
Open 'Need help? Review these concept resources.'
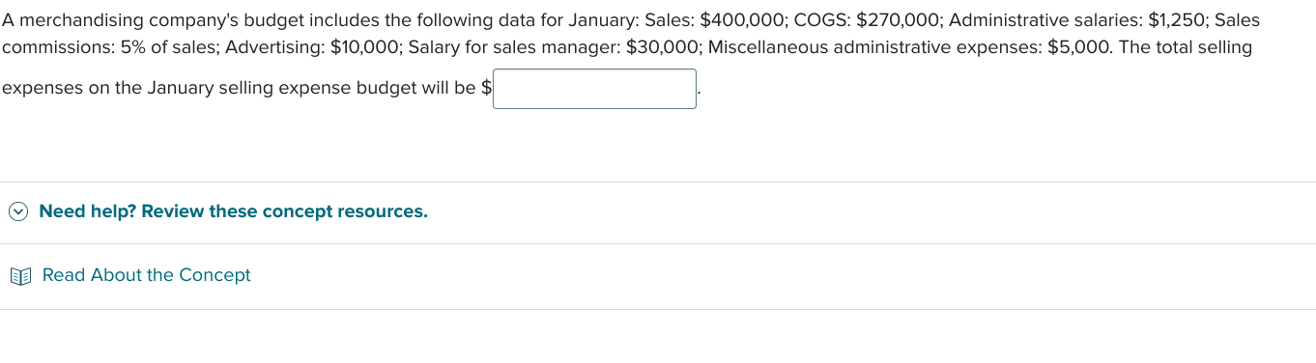[233, 211]
